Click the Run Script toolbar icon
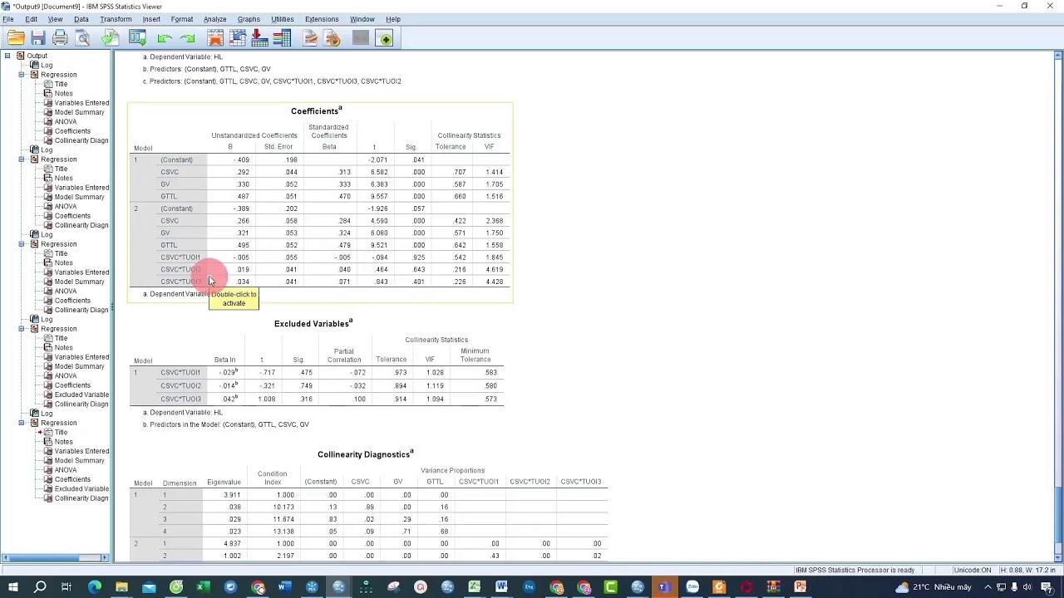1064x598 pixels. tap(332, 38)
